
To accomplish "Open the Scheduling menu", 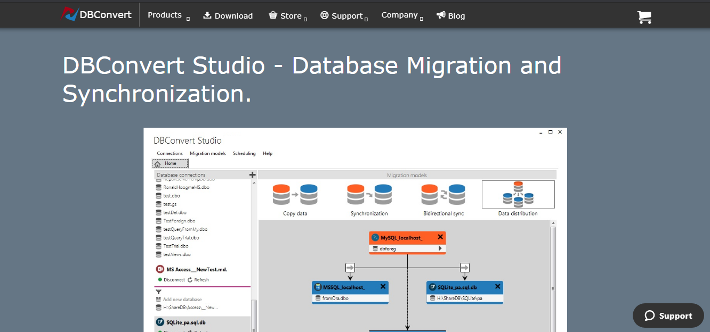I will pos(244,153).
